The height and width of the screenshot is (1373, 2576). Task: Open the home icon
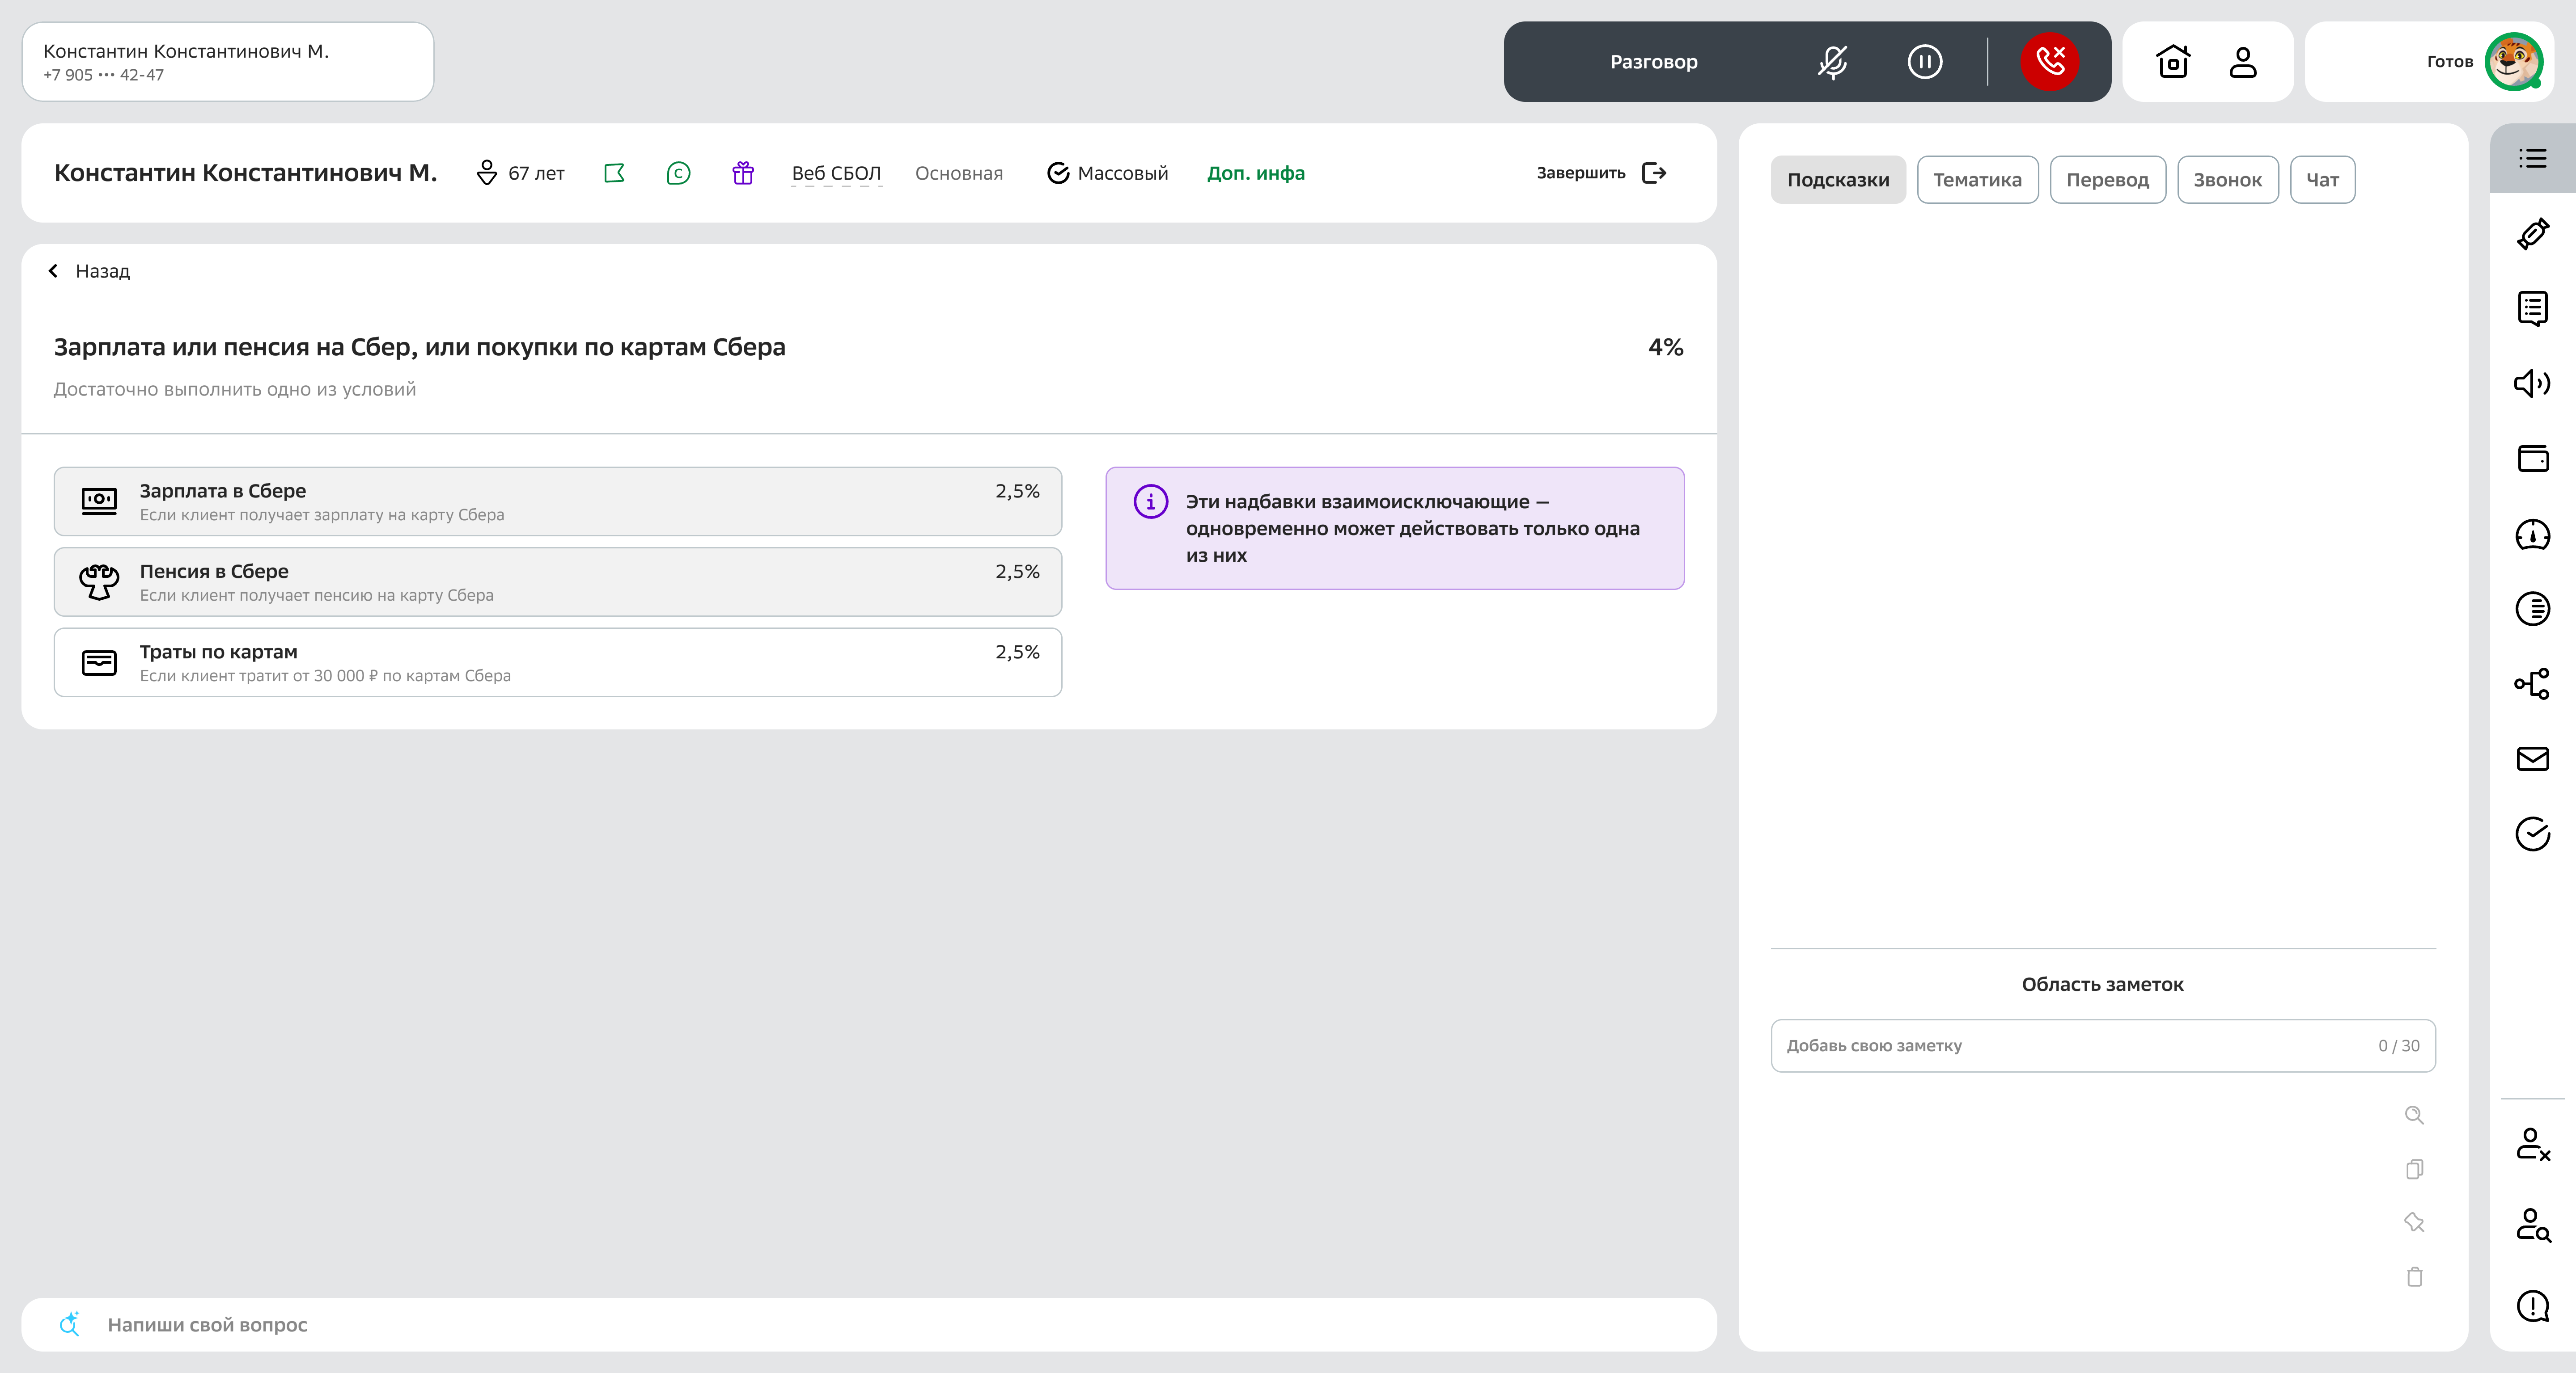coord(2173,62)
